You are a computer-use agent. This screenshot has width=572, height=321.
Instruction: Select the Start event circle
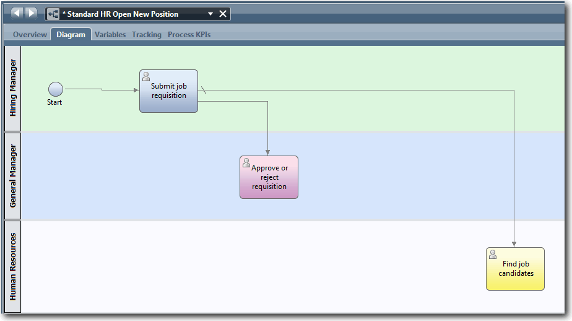coord(55,89)
